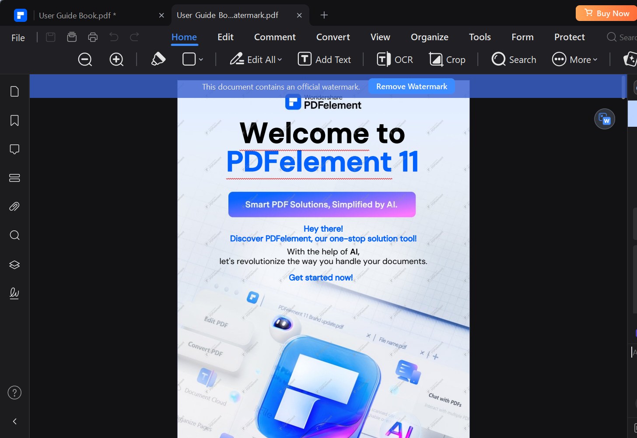
Task: Open the Form tab
Action: (x=522, y=37)
